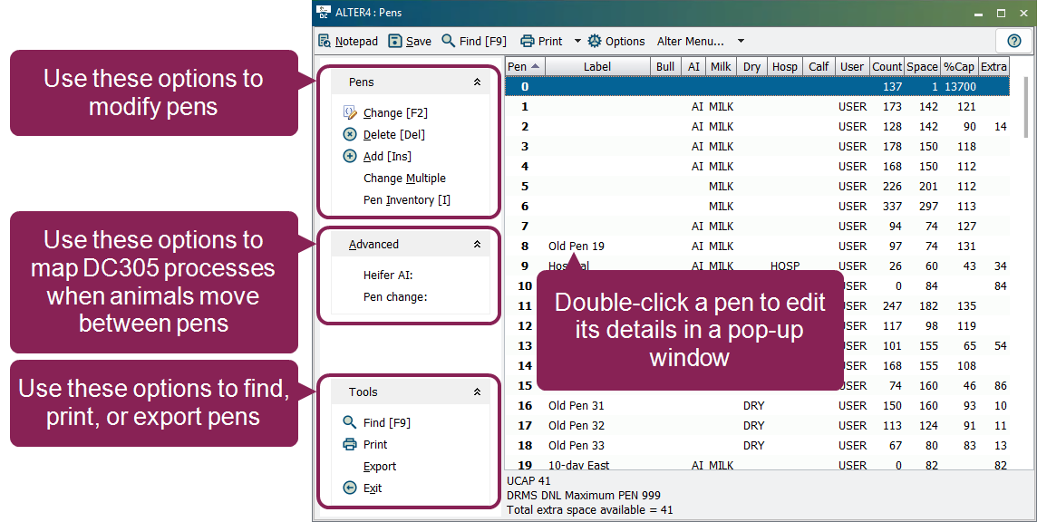
Task: Select the Old Pen 31 row
Action: [576, 405]
